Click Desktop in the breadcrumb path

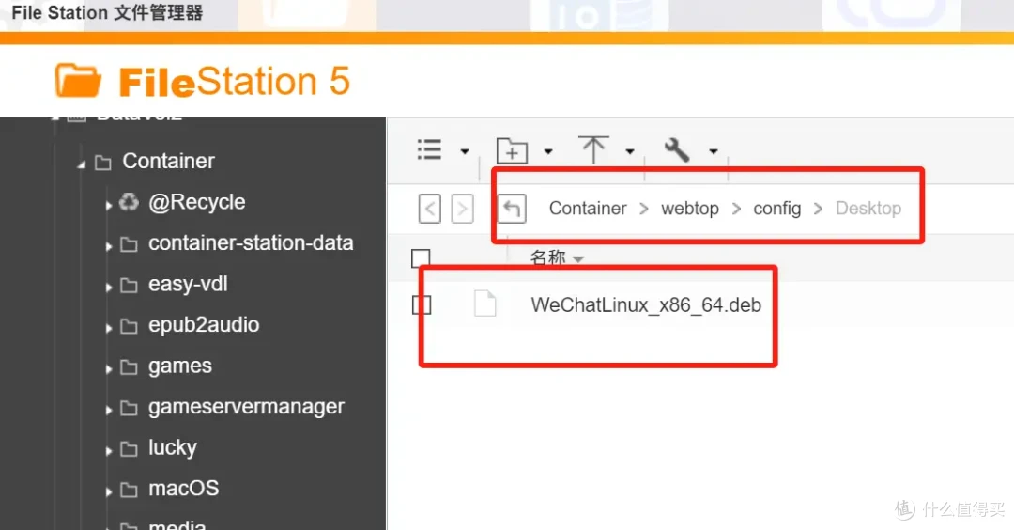pos(868,209)
